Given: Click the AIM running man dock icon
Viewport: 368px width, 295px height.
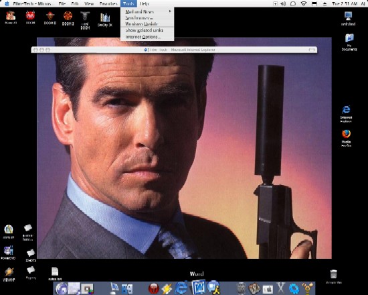Looking at the screenshot, I should (x=213, y=288).
